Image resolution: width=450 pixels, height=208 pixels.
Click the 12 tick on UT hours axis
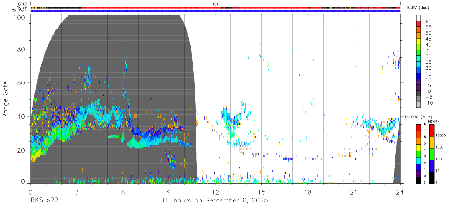point(215,192)
